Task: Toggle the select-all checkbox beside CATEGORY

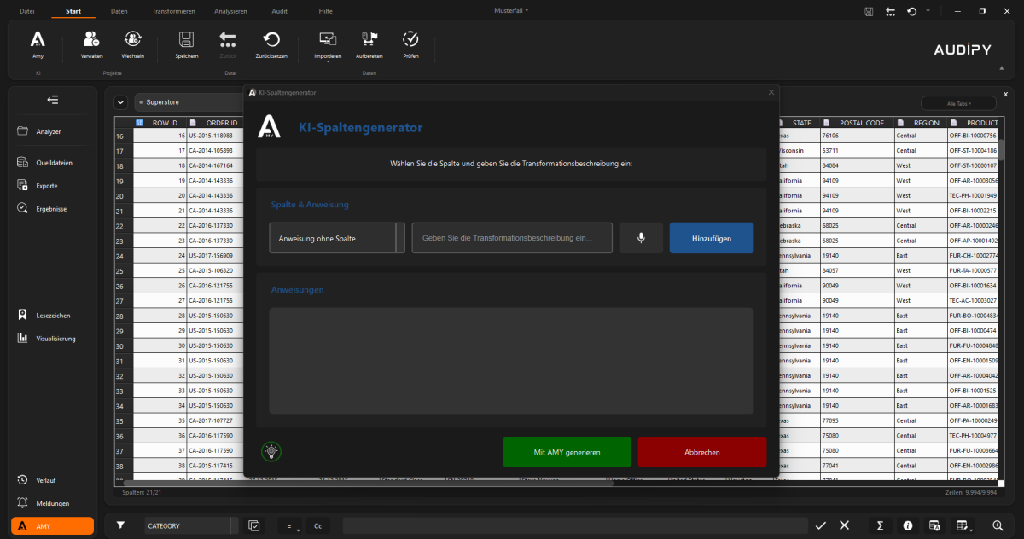Action: pyautogui.click(x=254, y=526)
